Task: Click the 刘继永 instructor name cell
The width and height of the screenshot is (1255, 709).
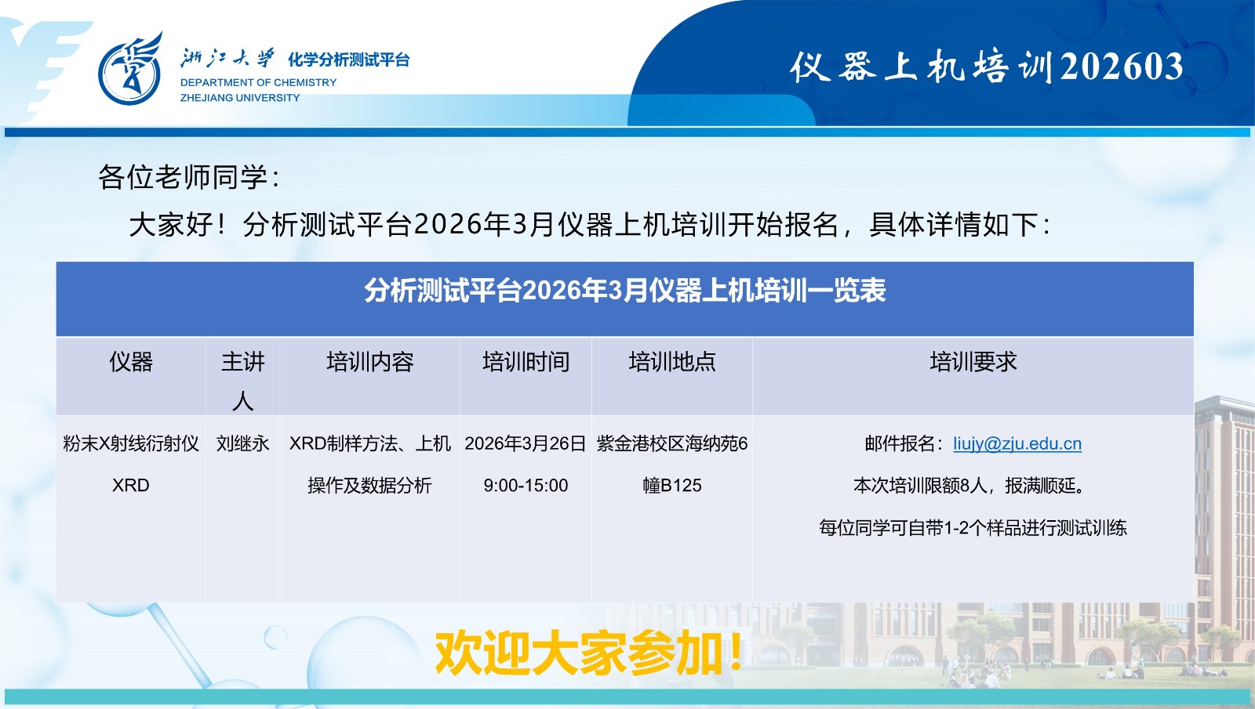Action: (243, 443)
